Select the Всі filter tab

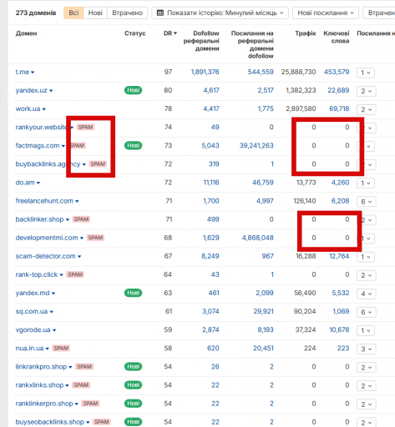coord(73,13)
